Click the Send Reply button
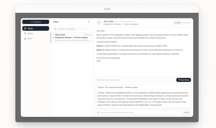Screen dimensions: 216x128 pyautogui.click(x=184, y=80)
